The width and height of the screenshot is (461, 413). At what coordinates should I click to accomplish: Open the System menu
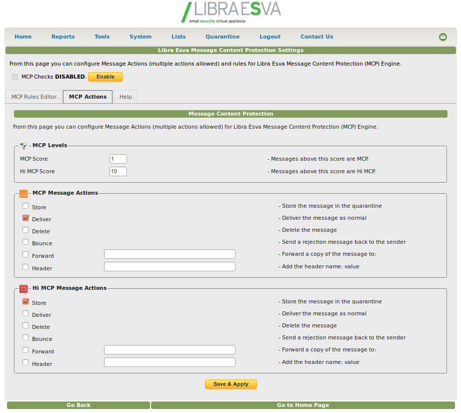click(140, 37)
